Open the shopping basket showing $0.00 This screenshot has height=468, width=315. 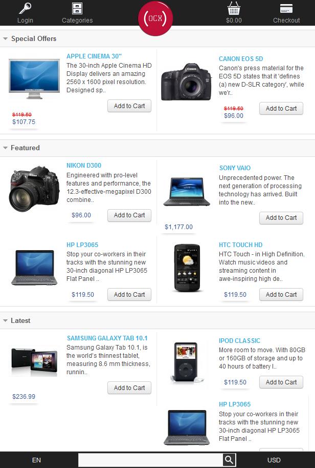click(234, 8)
